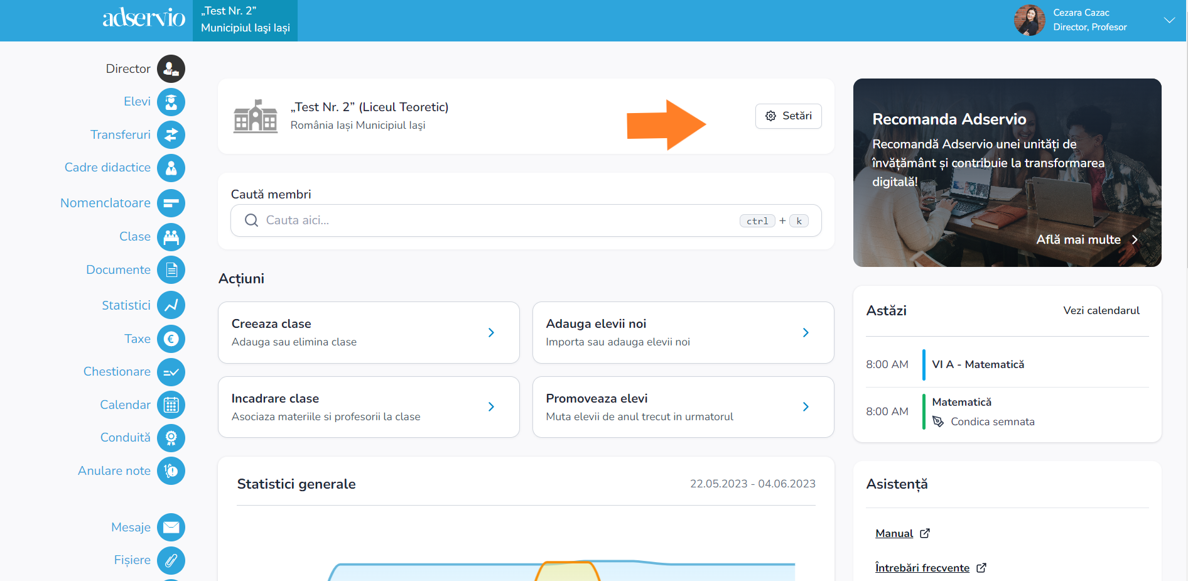
Task: Open the Statistici chart icon
Action: click(x=171, y=305)
